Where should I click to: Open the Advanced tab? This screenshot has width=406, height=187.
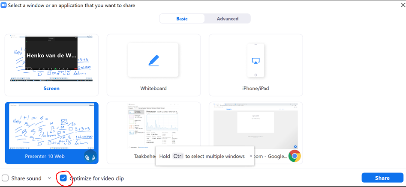227,18
